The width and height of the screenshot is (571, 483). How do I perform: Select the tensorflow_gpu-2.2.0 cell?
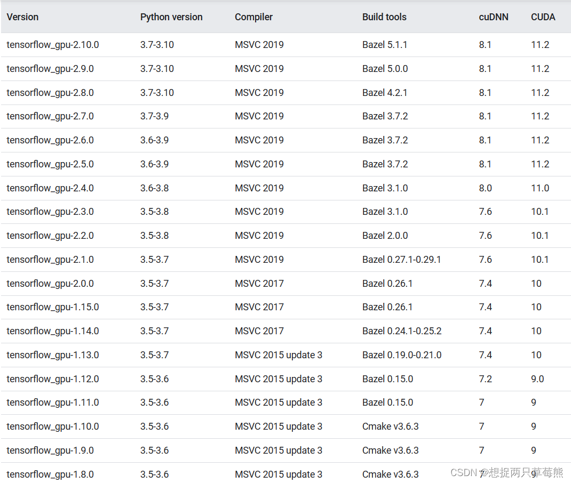point(50,236)
